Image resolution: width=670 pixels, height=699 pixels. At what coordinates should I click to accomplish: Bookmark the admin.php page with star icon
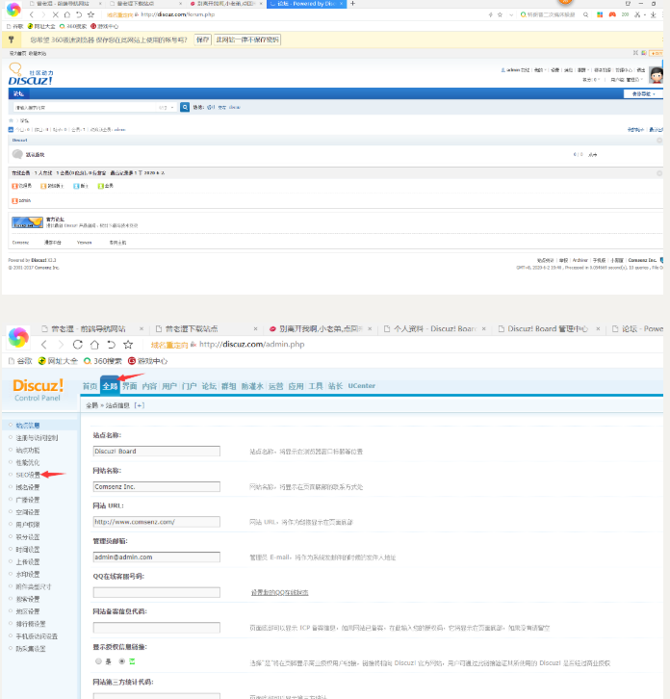click(x=128, y=345)
